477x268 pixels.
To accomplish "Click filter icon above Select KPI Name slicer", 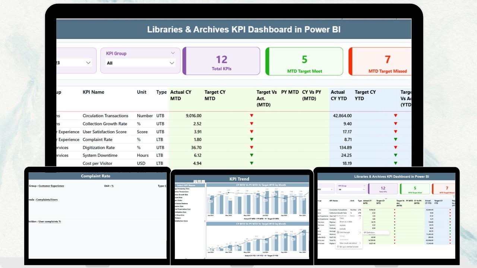I will click(x=195, y=182).
